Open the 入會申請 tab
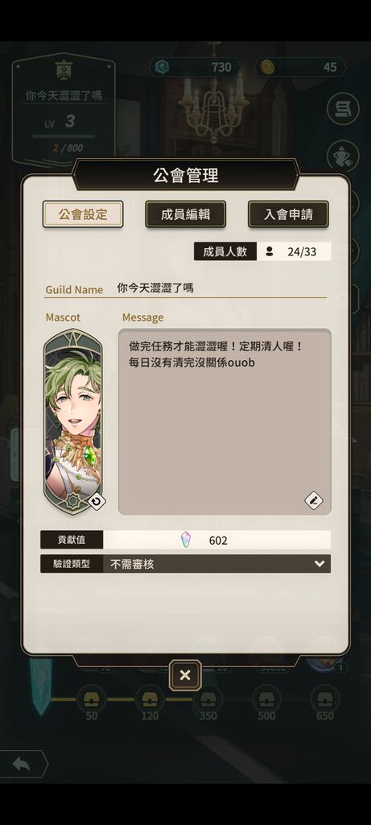Image resolution: width=371 pixels, height=825 pixels. (x=288, y=214)
